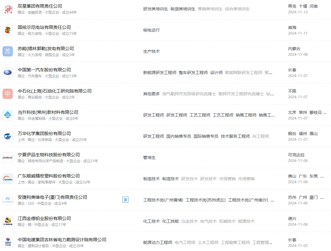Click 化工技能 position for 江西金德铅业
331x251 pixels.
[x=170, y=221]
